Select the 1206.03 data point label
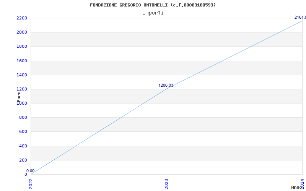The image size is (306, 191). (166, 85)
